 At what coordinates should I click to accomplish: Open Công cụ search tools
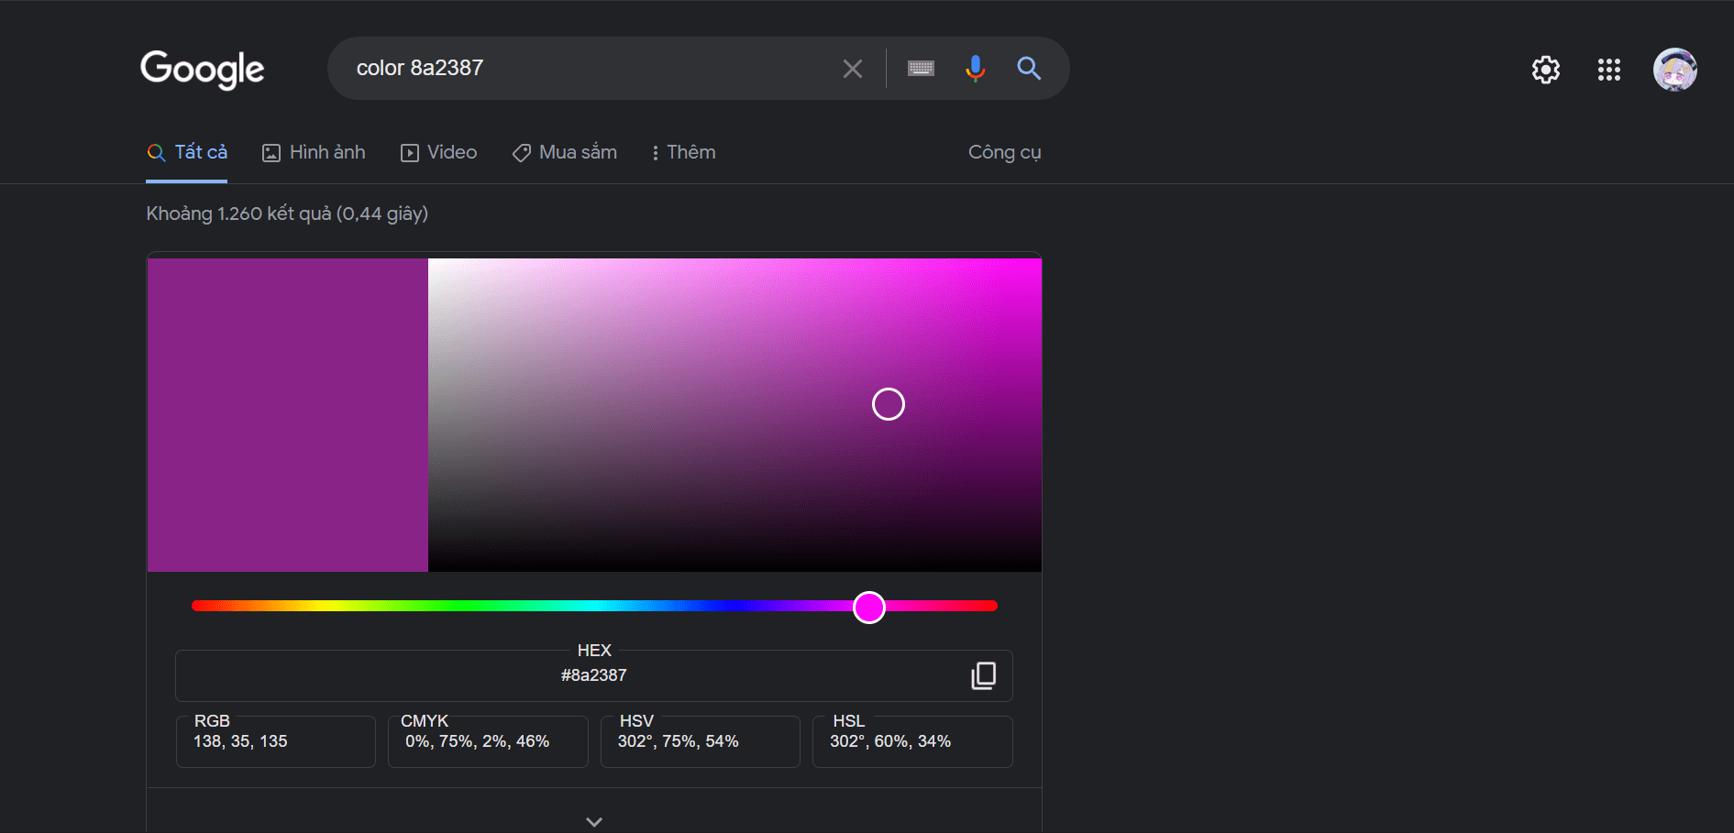pyautogui.click(x=1004, y=153)
